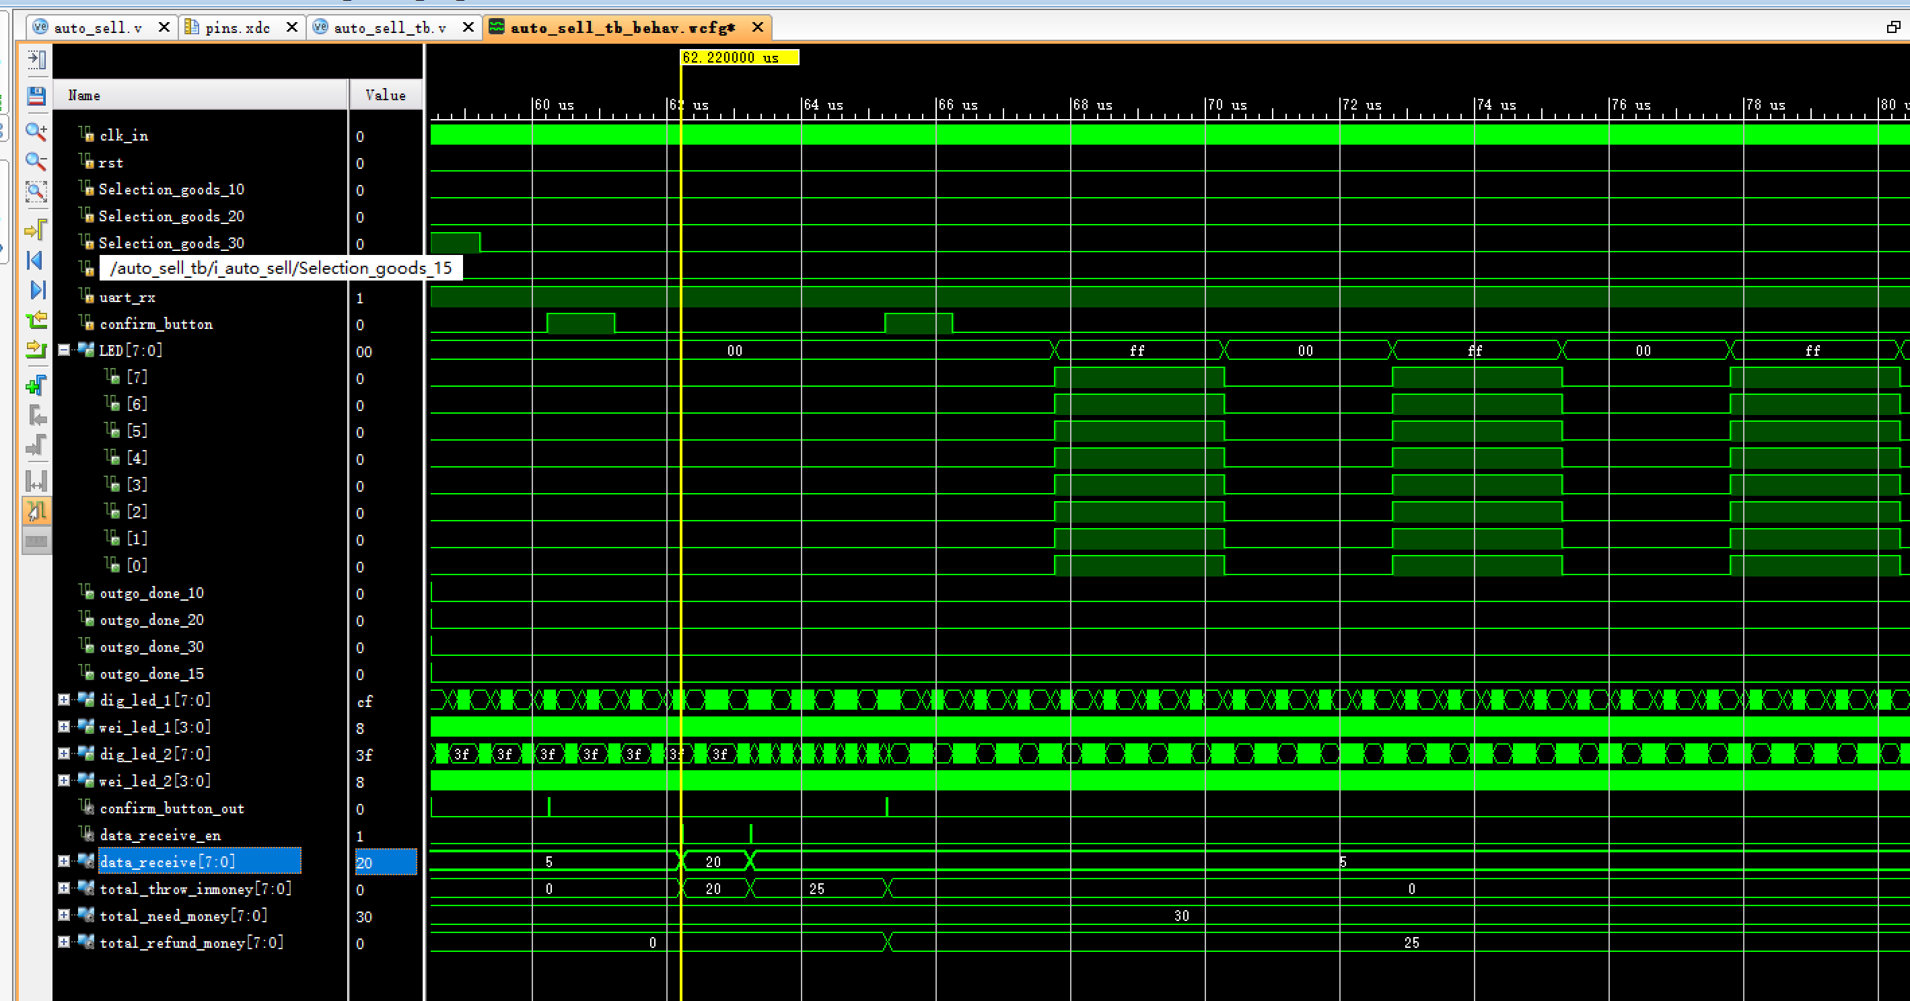Select the Selection_goods_30 signal
The height and width of the screenshot is (1001, 1910).
click(x=171, y=243)
